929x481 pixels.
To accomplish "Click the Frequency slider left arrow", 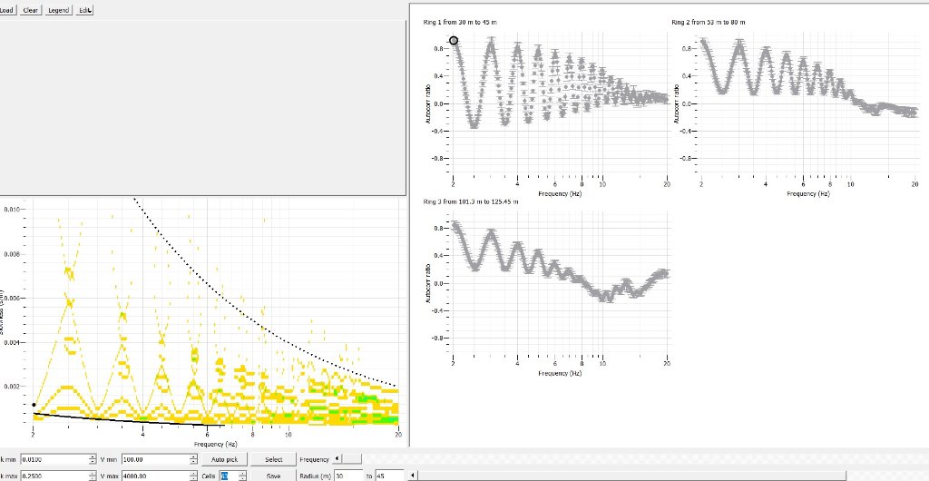I will 337,459.
